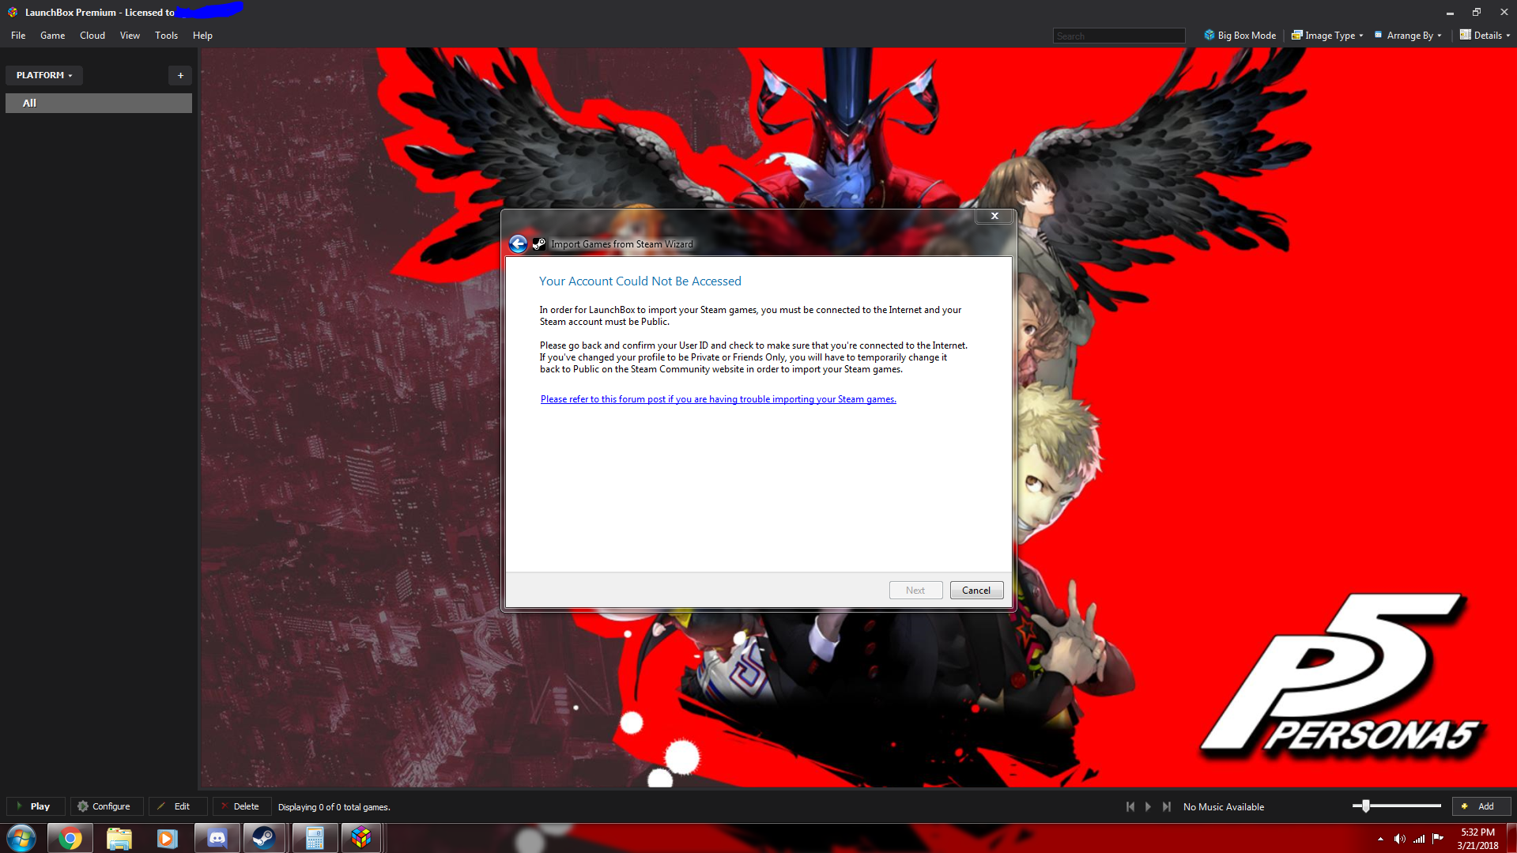Expand the Arrange By dropdown

(x=1408, y=36)
